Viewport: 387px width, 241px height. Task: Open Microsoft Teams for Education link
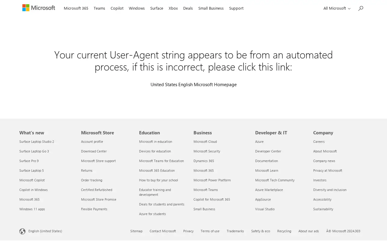pos(161,161)
